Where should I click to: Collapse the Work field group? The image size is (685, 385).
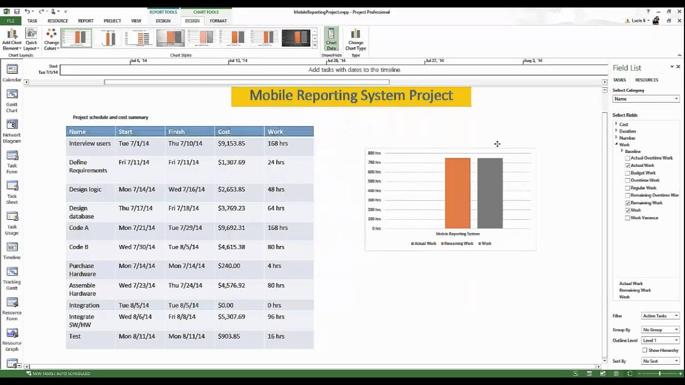(616, 144)
